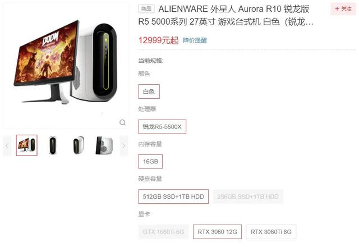Select disabled 256GB SSD+1TB HDD option
This screenshot has height=247, width=359.
pos(248,196)
